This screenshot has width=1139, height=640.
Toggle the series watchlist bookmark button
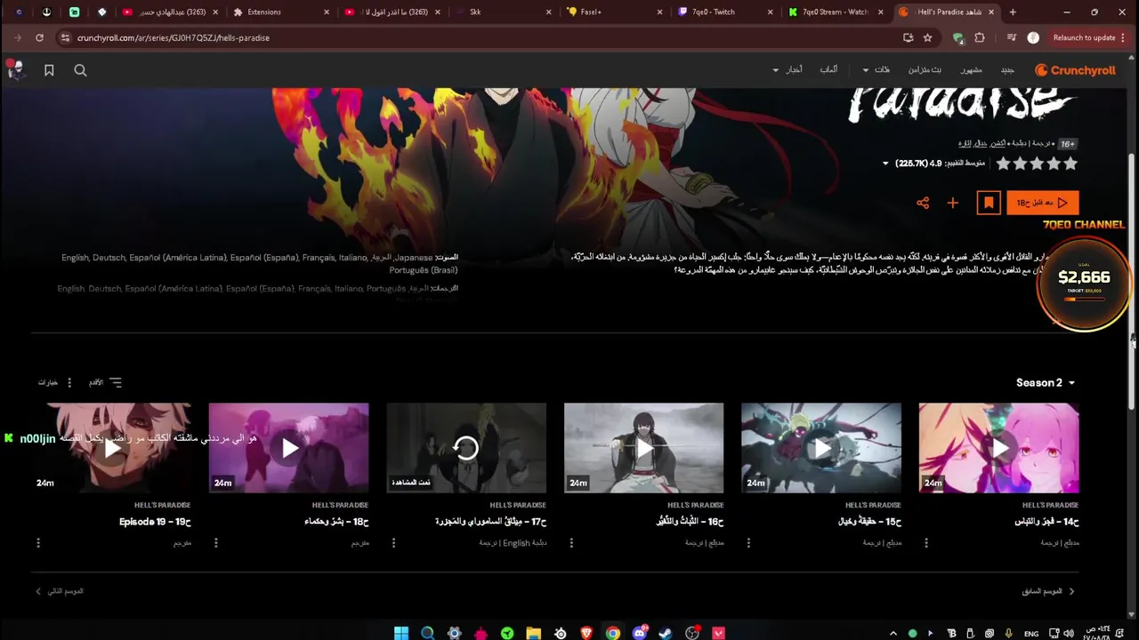coord(989,203)
